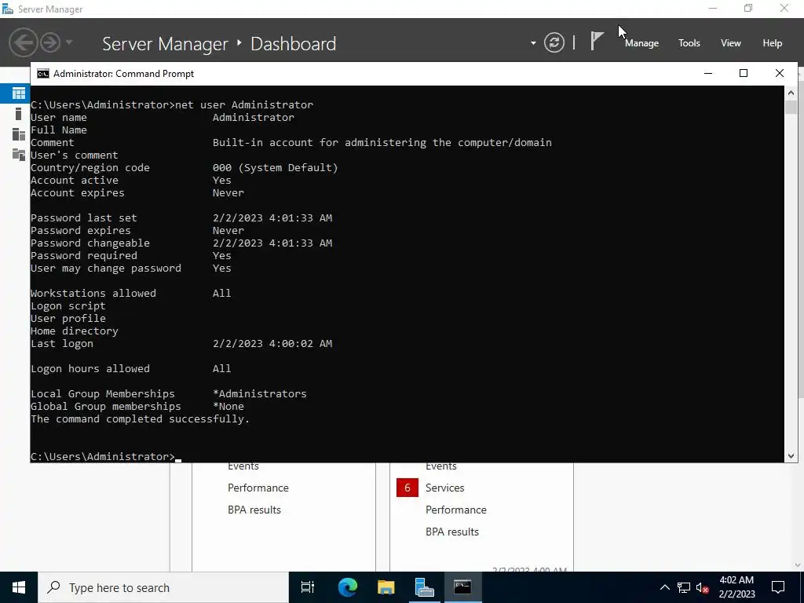Click the Command Prompt title bar icon
Image resolution: width=804 pixels, height=603 pixels.
pos(43,74)
